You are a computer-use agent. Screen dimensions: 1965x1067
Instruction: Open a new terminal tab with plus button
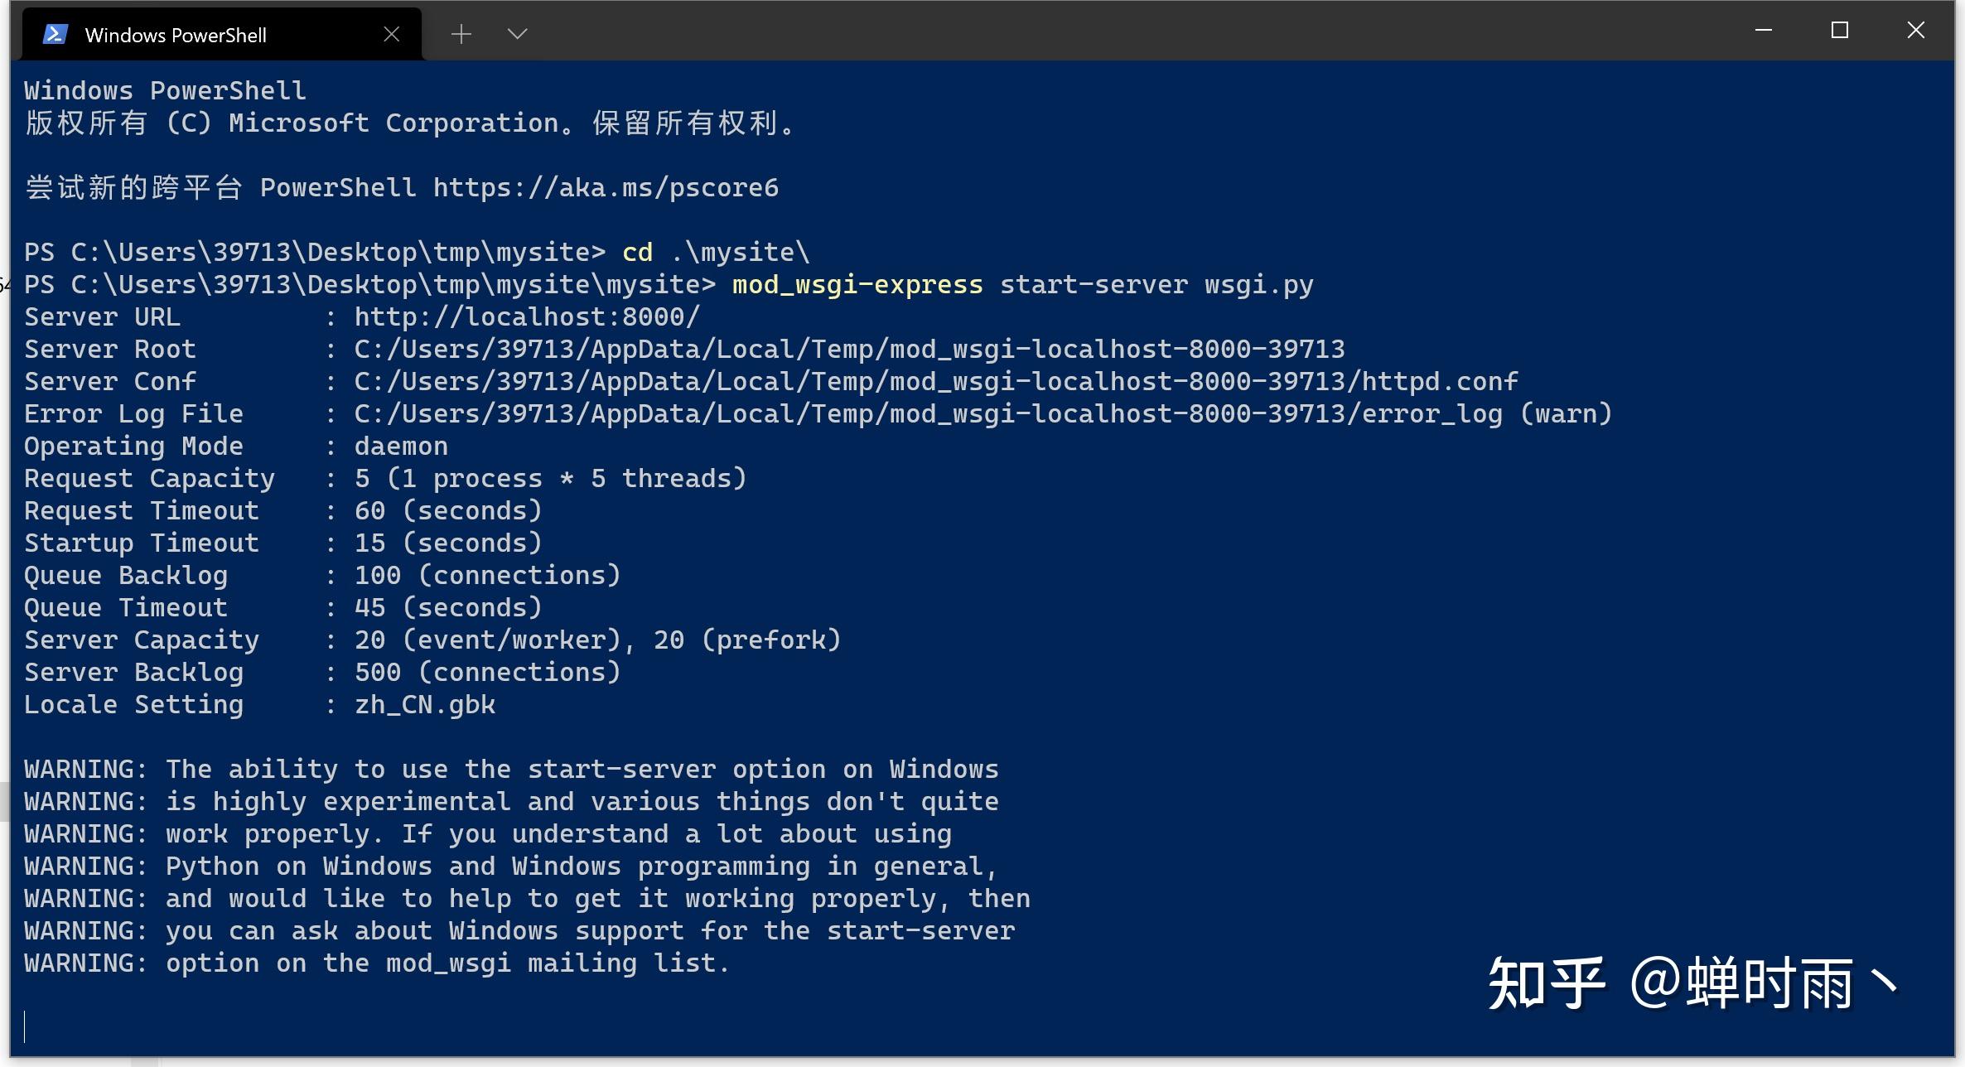tap(461, 33)
